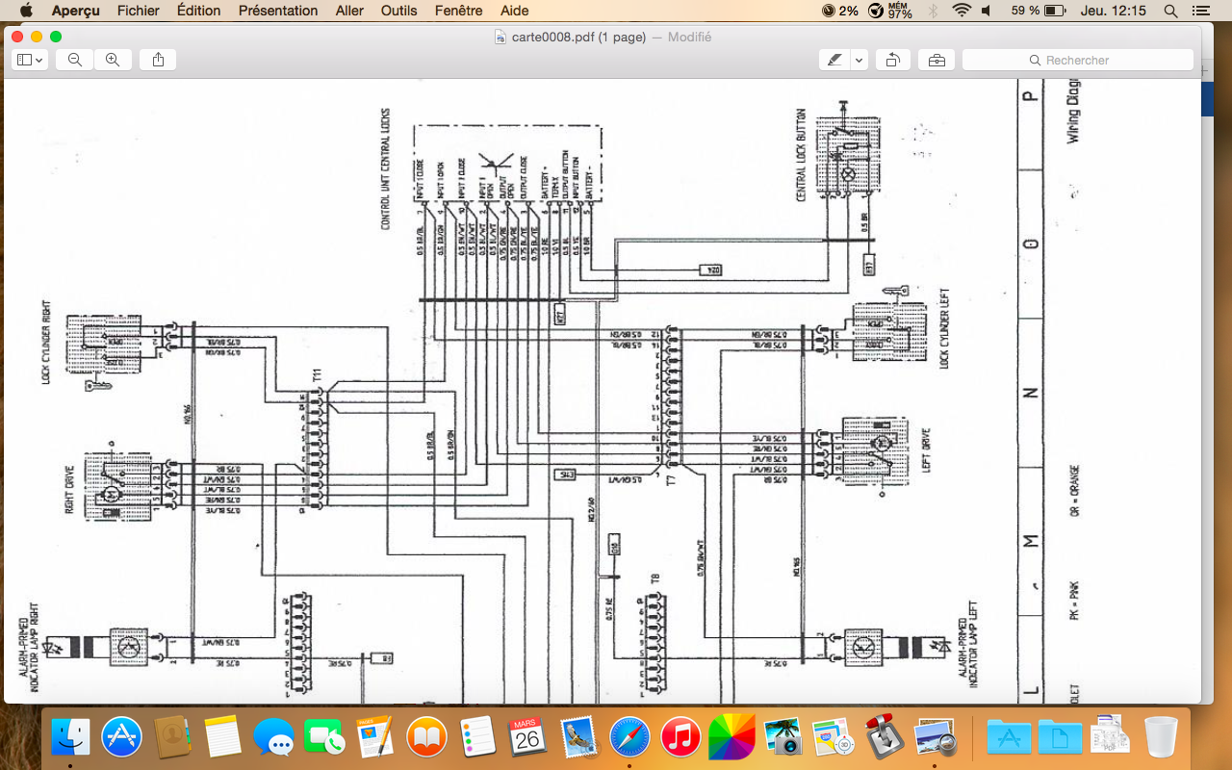Open Messages from the Dock
This screenshot has height=770, width=1232.
point(274,738)
